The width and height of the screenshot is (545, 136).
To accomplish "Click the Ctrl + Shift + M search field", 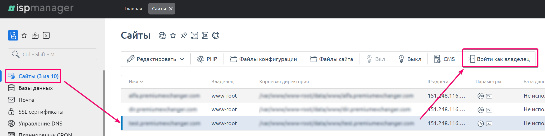I will pos(53,54).
